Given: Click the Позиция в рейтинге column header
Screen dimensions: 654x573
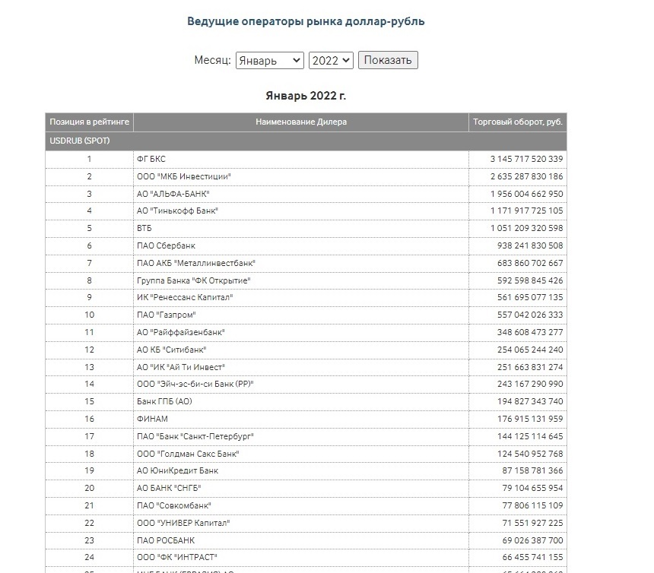Looking at the screenshot, I should click(89, 122).
